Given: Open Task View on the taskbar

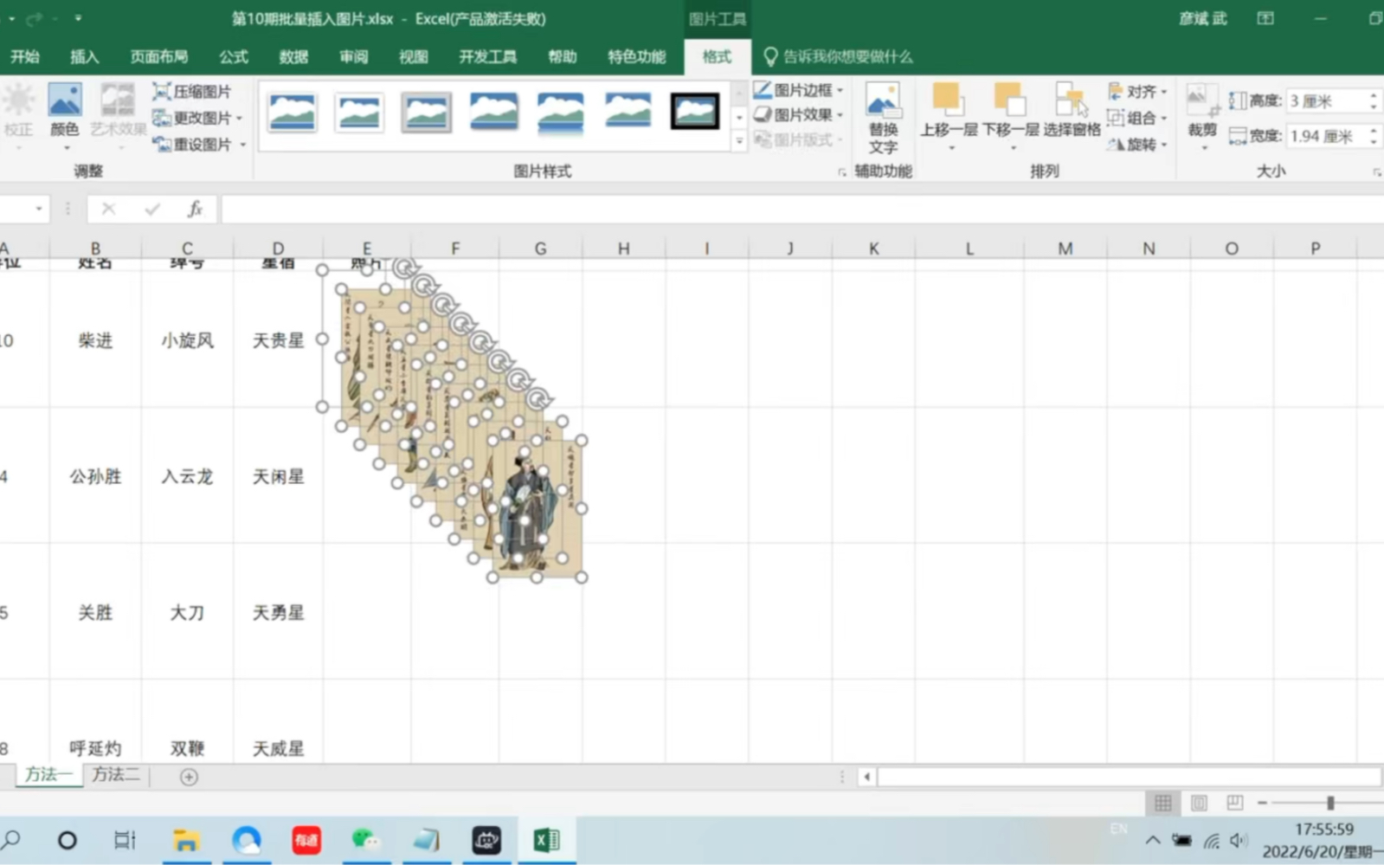Looking at the screenshot, I should coord(126,840).
